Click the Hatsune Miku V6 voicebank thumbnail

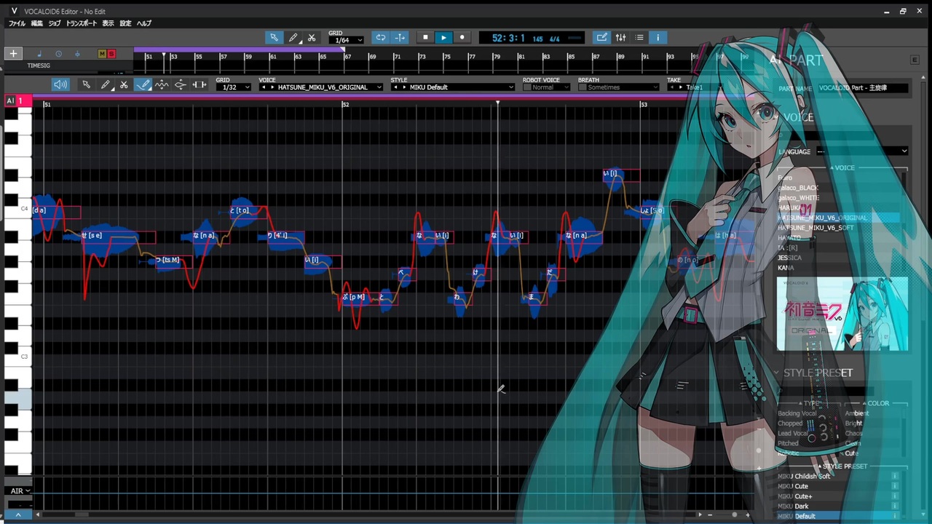[x=842, y=314]
